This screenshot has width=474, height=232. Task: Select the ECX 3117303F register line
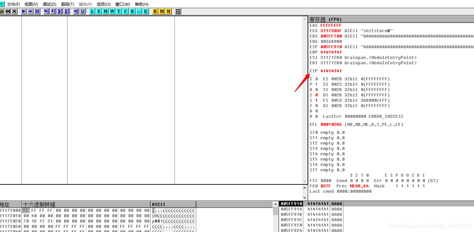click(x=351, y=31)
